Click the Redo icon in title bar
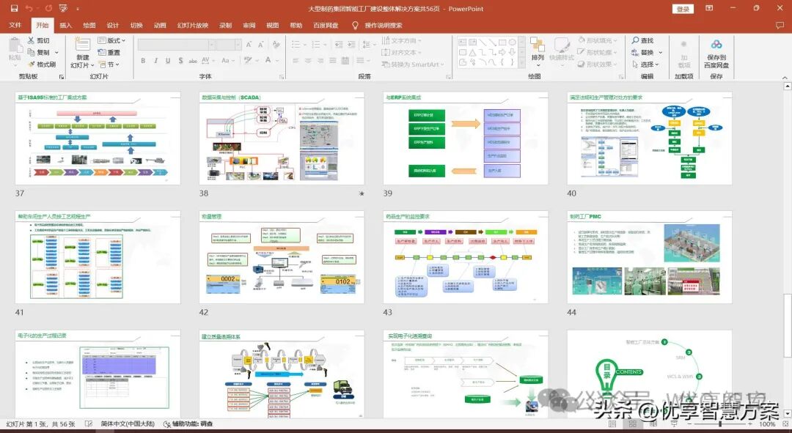Viewport: 792px width, 433px height. [x=48, y=8]
